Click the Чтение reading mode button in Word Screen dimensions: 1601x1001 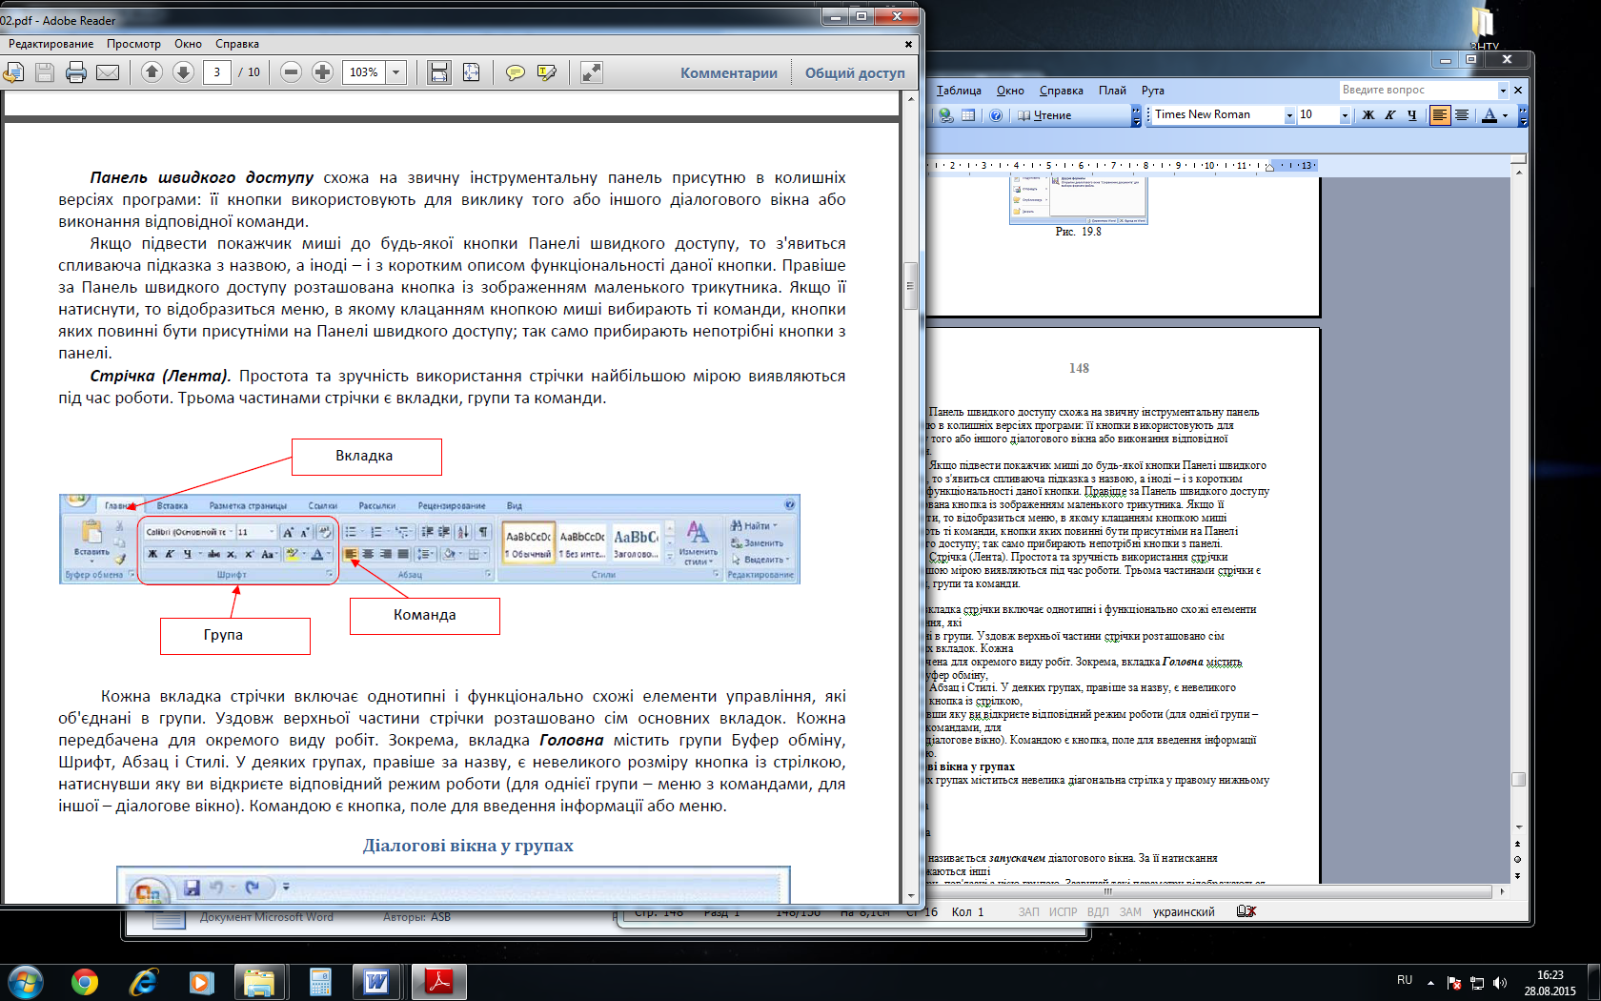click(x=1044, y=115)
